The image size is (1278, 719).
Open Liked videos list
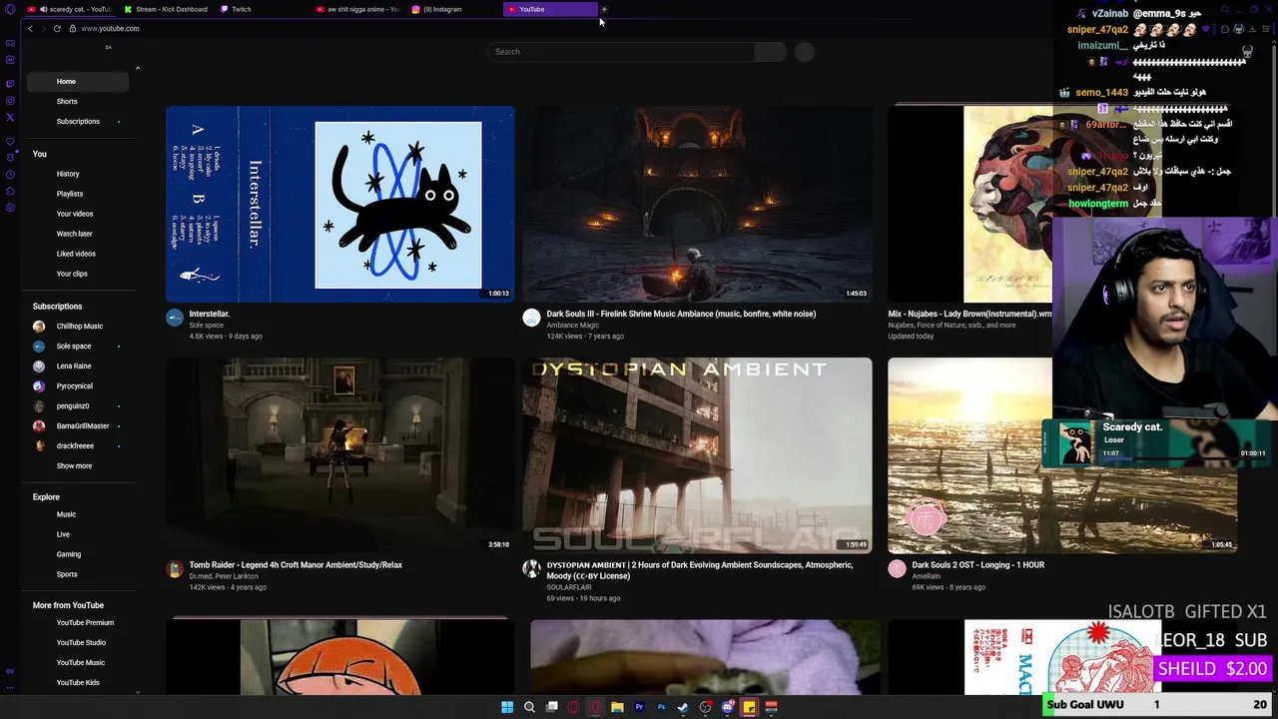coord(78,254)
